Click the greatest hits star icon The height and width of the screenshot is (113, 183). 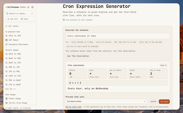pyautogui.click(x=6, y=32)
